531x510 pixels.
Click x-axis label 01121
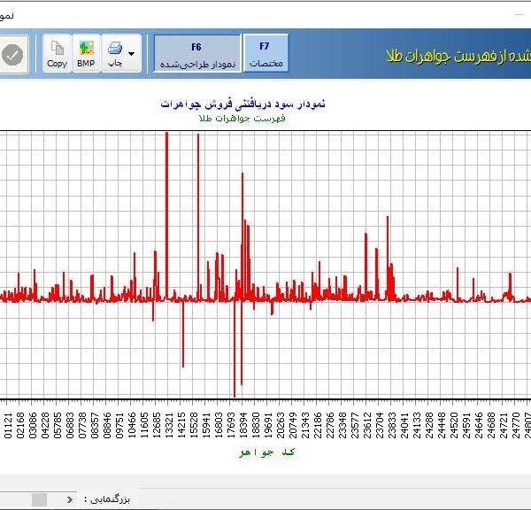8,425
